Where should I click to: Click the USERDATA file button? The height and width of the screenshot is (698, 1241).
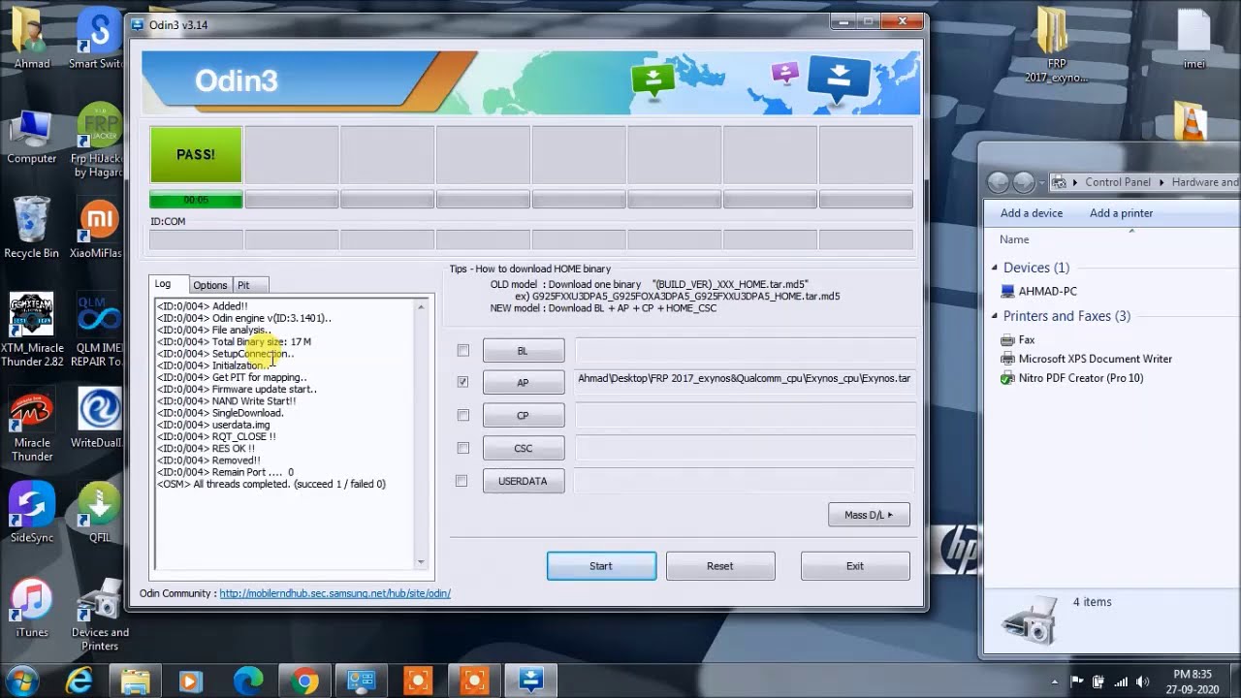click(524, 481)
